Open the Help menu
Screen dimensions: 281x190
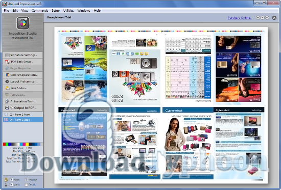[x=97, y=11]
